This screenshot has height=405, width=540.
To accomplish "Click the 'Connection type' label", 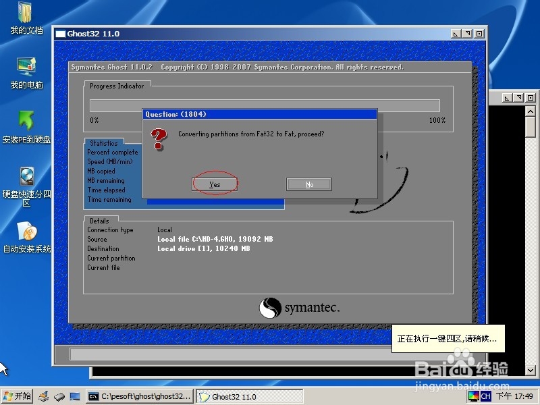I will (x=110, y=230).
